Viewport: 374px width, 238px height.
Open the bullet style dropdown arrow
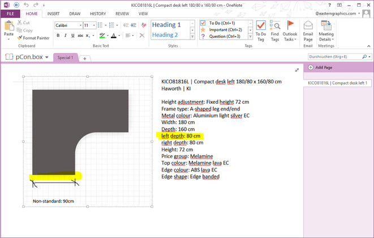pos(106,25)
